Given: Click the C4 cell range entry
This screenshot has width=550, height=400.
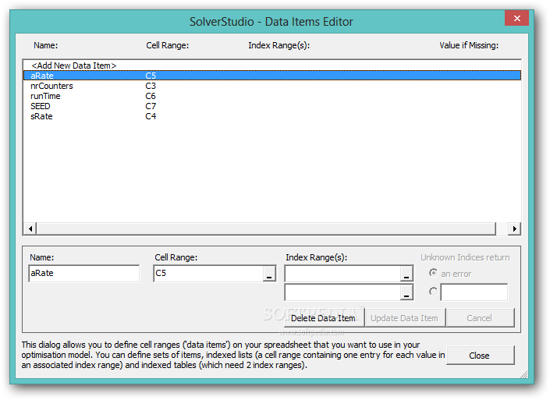Looking at the screenshot, I should pyautogui.click(x=151, y=116).
